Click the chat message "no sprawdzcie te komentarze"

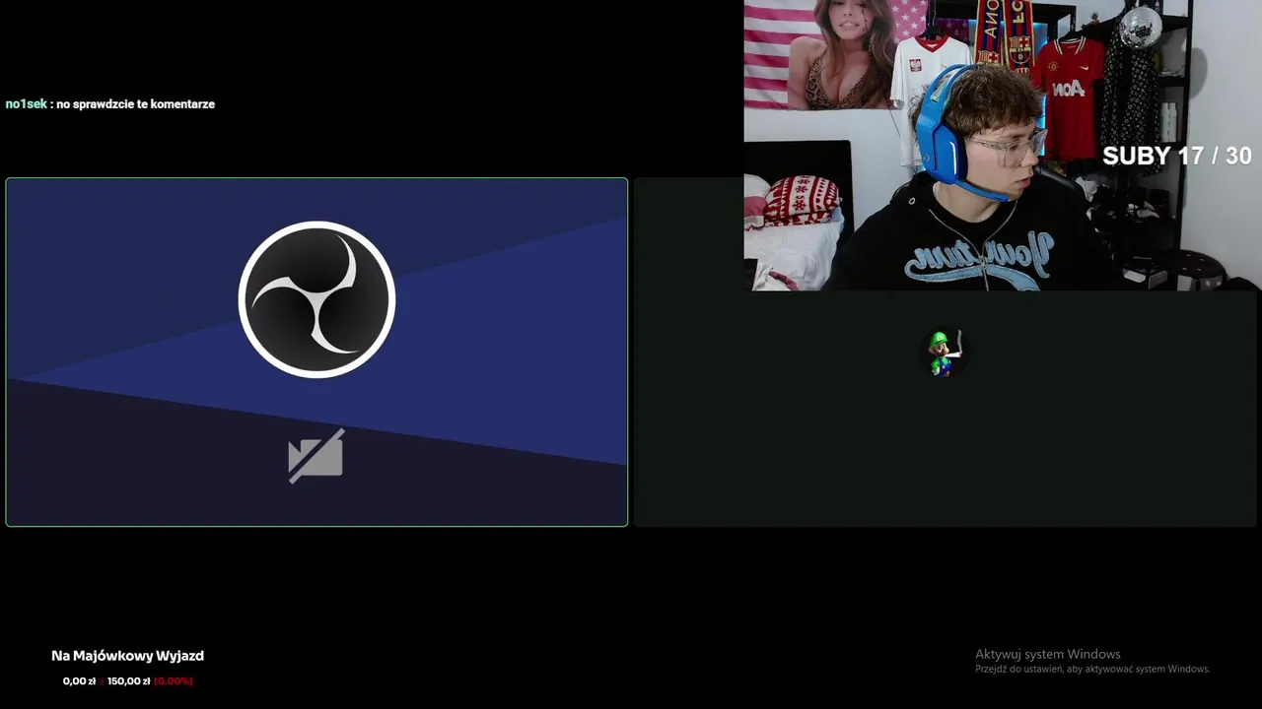[x=135, y=103]
